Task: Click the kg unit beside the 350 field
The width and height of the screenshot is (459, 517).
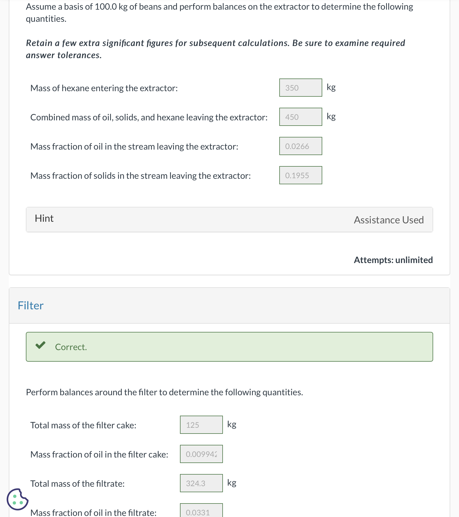Action: (331, 87)
